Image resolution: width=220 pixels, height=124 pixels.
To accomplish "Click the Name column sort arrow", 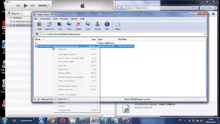I will [43, 39].
